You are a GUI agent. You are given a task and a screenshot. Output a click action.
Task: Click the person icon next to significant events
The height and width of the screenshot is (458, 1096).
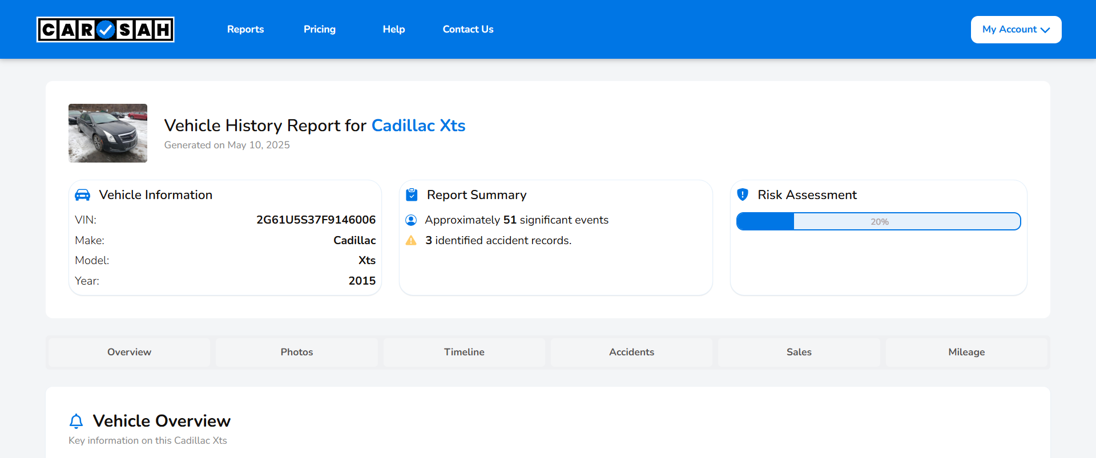[411, 220]
